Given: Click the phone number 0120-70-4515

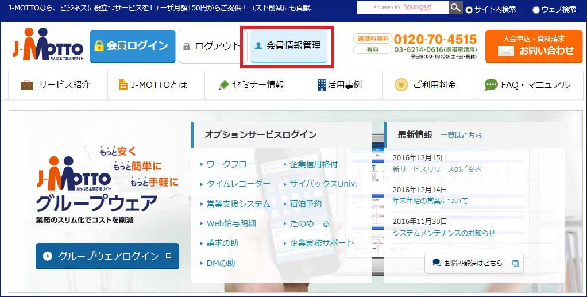Looking at the screenshot, I should click(435, 39).
